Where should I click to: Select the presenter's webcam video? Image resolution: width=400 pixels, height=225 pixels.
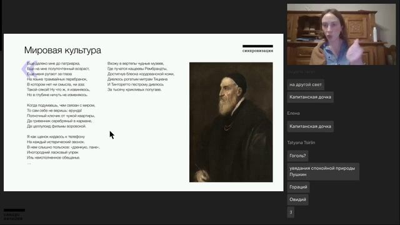341,34
